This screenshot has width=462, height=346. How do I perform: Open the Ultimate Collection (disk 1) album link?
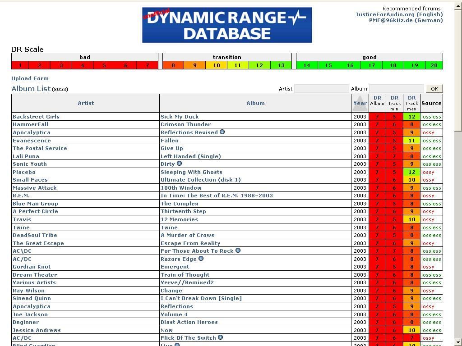201,180
